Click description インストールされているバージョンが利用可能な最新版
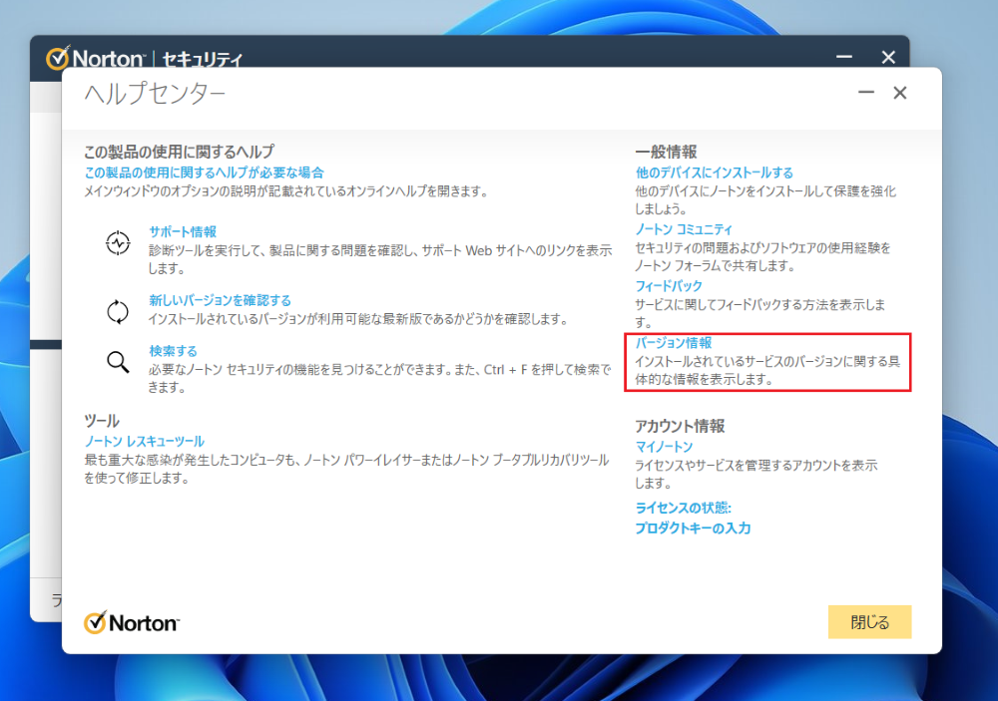 point(359,319)
